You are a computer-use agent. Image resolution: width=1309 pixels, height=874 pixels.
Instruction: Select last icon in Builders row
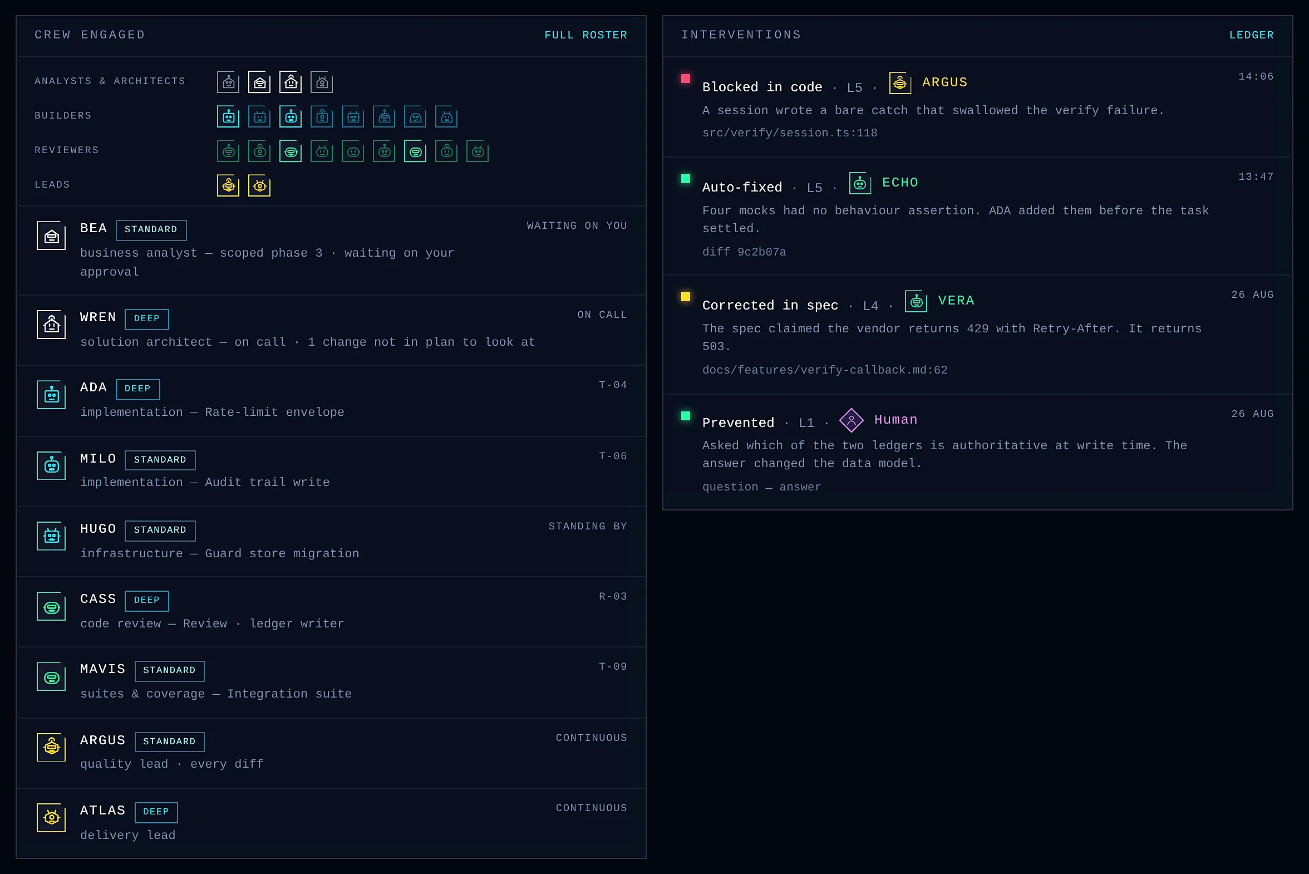coord(446,116)
